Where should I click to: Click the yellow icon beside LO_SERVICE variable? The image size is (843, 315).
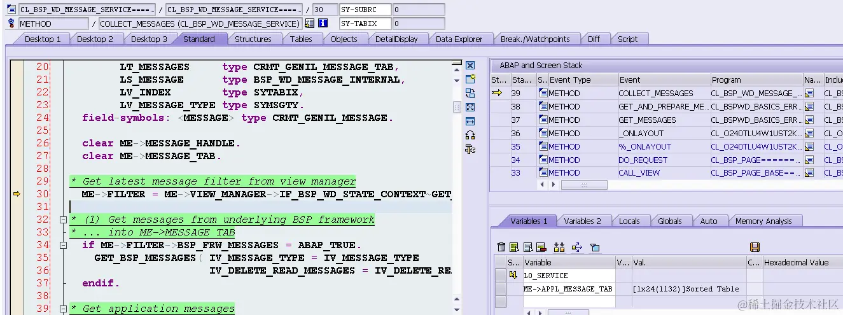[513, 275]
